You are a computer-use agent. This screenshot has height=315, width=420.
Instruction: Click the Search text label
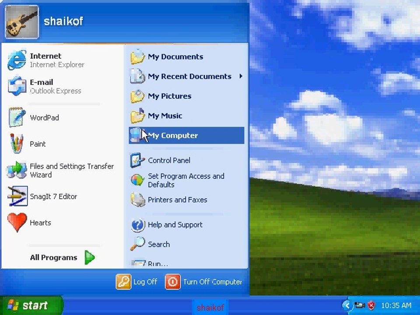159,244
